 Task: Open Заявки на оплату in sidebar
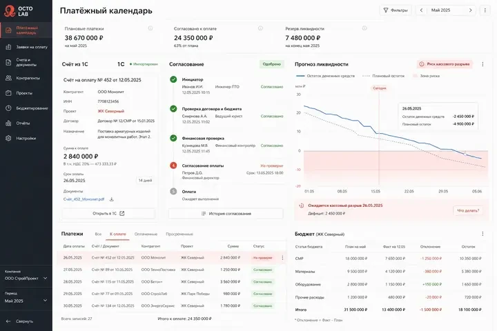pyautogui.click(x=26, y=47)
